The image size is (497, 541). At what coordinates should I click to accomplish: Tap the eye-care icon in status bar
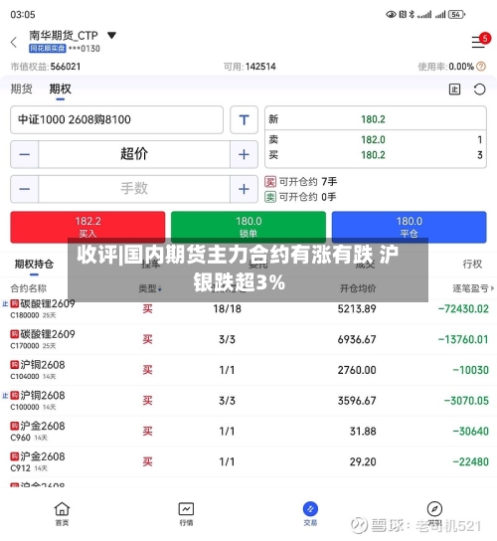point(391,15)
